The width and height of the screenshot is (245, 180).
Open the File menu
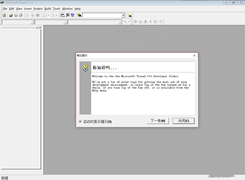(5, 9)
